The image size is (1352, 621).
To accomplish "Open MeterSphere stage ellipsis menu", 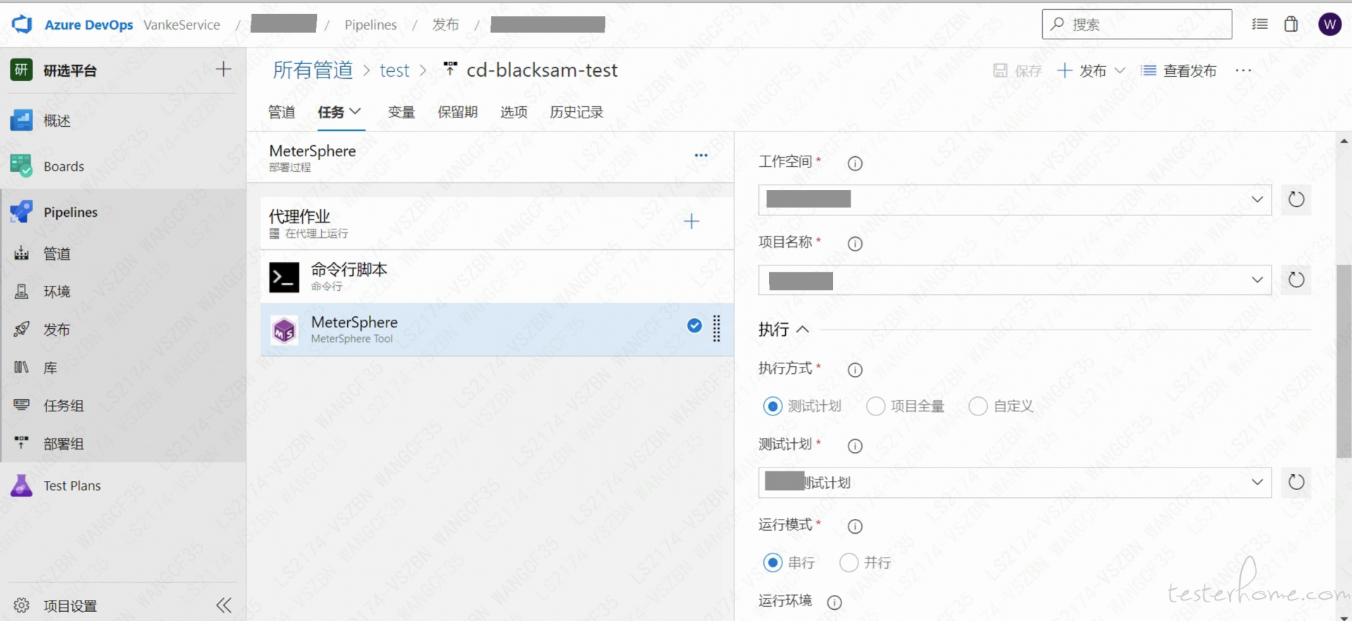I will [x=701, y=156].
